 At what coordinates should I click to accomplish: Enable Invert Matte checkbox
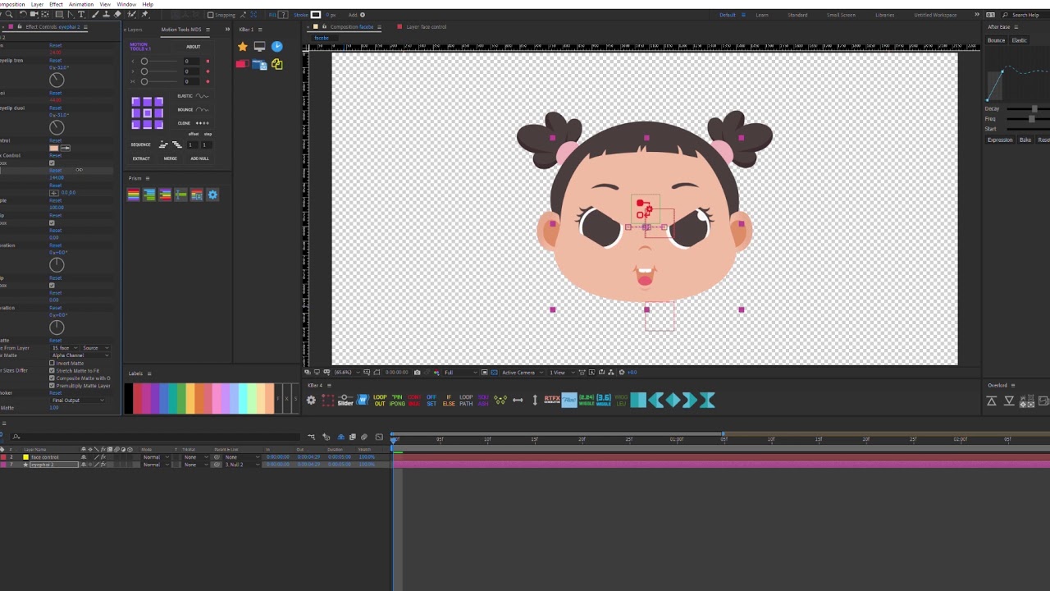pyautogui.click(x=52, y=363)
